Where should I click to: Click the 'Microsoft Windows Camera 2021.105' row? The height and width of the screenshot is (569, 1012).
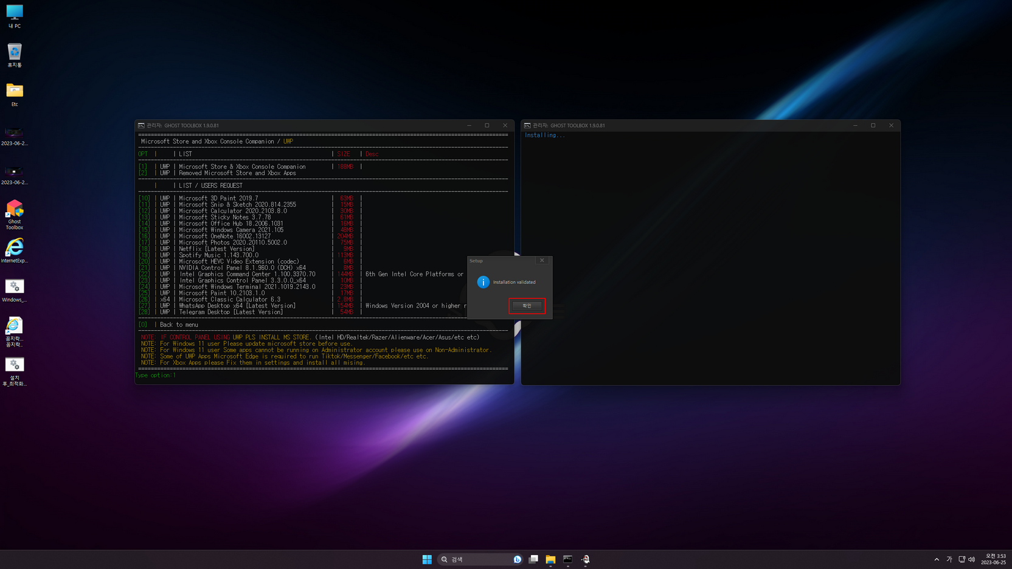click(x=250, y=230)
